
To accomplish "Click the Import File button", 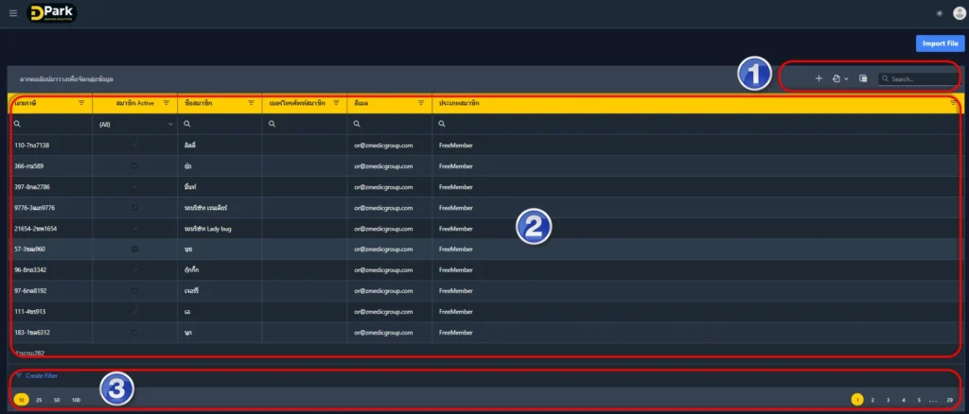I will coord(941,43).
